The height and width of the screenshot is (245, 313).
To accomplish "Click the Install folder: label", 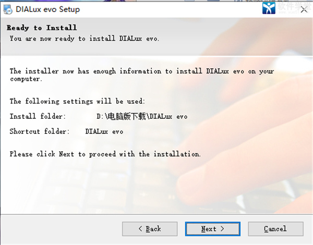I will (x=38, y=116).
